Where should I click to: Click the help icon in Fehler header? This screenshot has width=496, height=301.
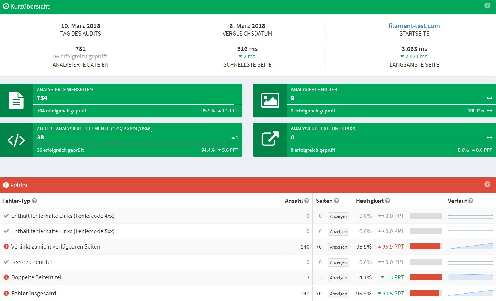tap(487, 184)
